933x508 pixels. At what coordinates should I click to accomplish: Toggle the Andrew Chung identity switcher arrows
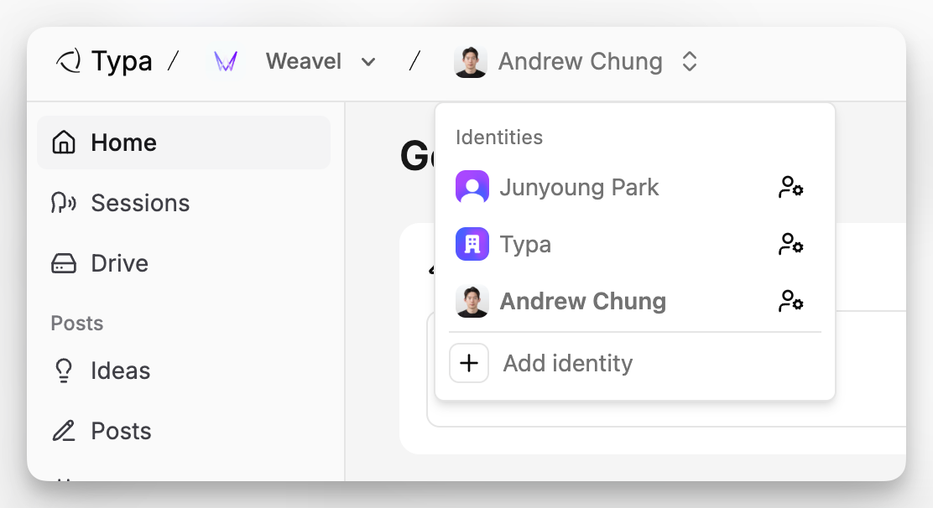click(x=690, y=61)
